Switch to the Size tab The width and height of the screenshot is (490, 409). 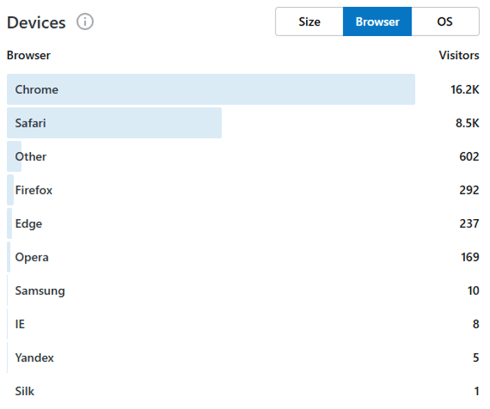point(309,22)
